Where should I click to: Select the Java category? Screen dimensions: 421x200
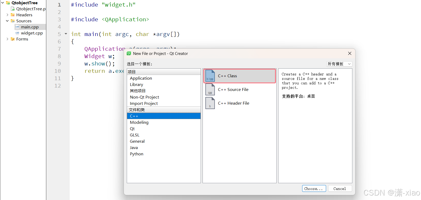click(x=164, y=147)
